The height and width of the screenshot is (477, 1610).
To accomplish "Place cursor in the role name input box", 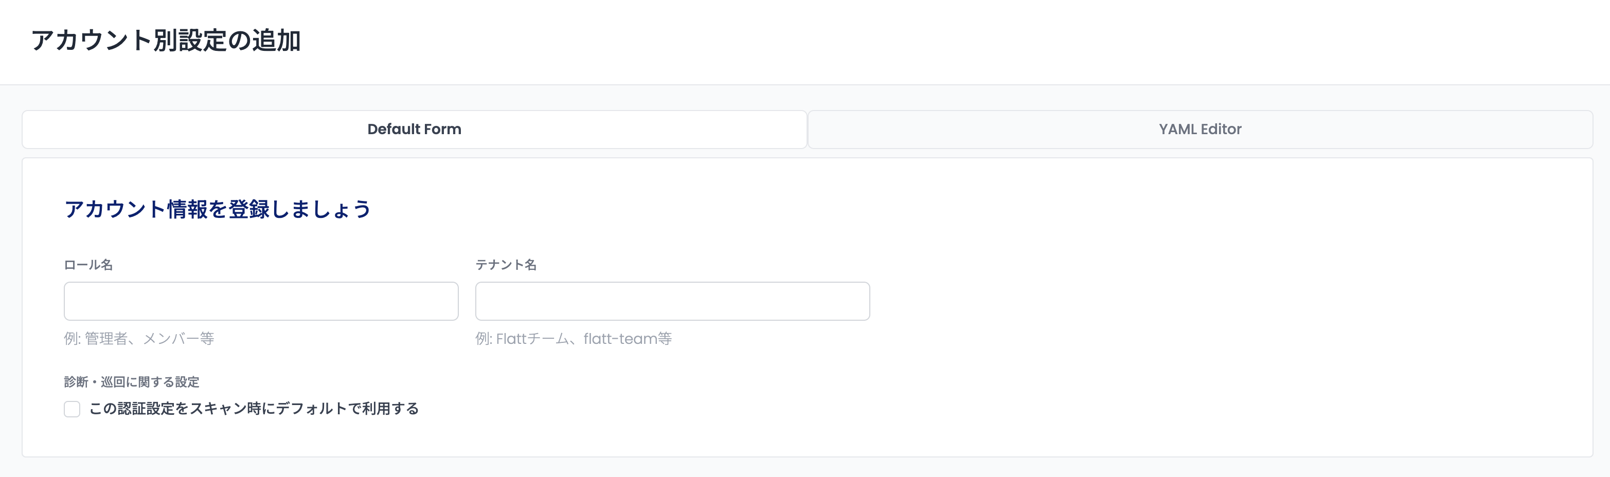I will pyautogui.click(x=261, y=301).
